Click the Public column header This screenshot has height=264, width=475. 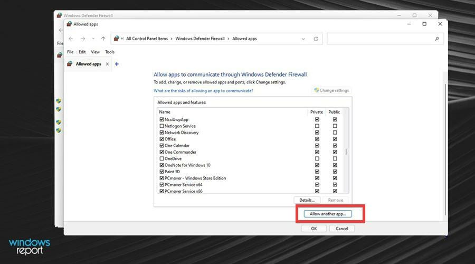click(x=334, y=112)
